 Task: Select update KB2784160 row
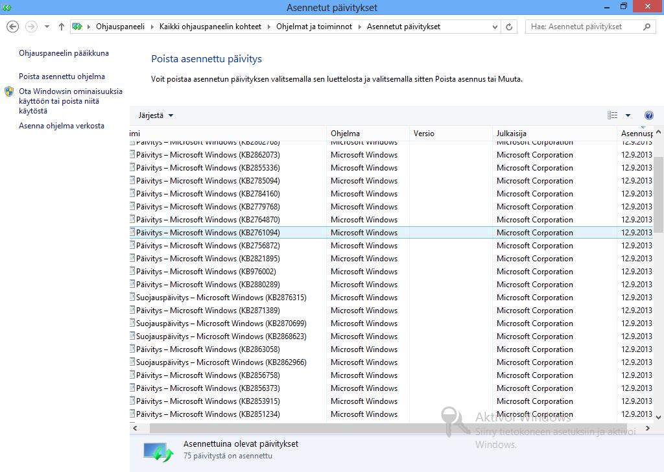click(x=391, y=194)
